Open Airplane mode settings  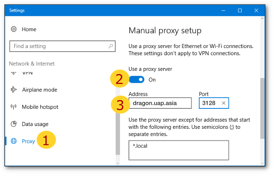tap(39, 90)
